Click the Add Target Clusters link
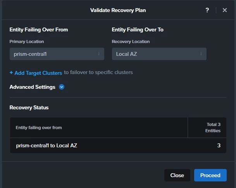This screenshot has height=188, width=236. [x=38, y=73]
